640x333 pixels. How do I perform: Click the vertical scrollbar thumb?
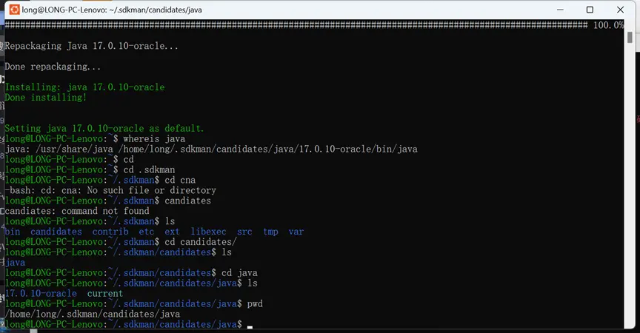630,38
